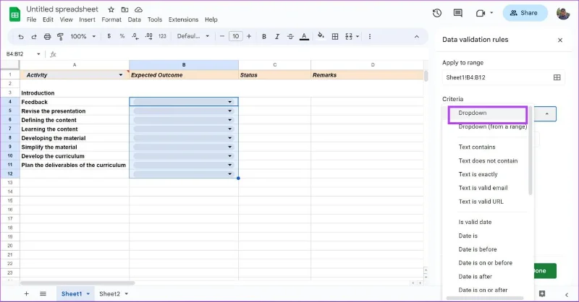Open the zoom 100% dropdown
The width and height of the screenshot is (579, 302).
click(83, 37)
